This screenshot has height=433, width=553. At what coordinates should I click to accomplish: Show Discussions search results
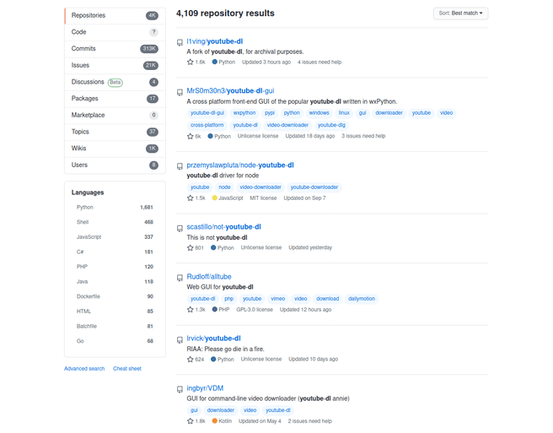coord(89,82)
